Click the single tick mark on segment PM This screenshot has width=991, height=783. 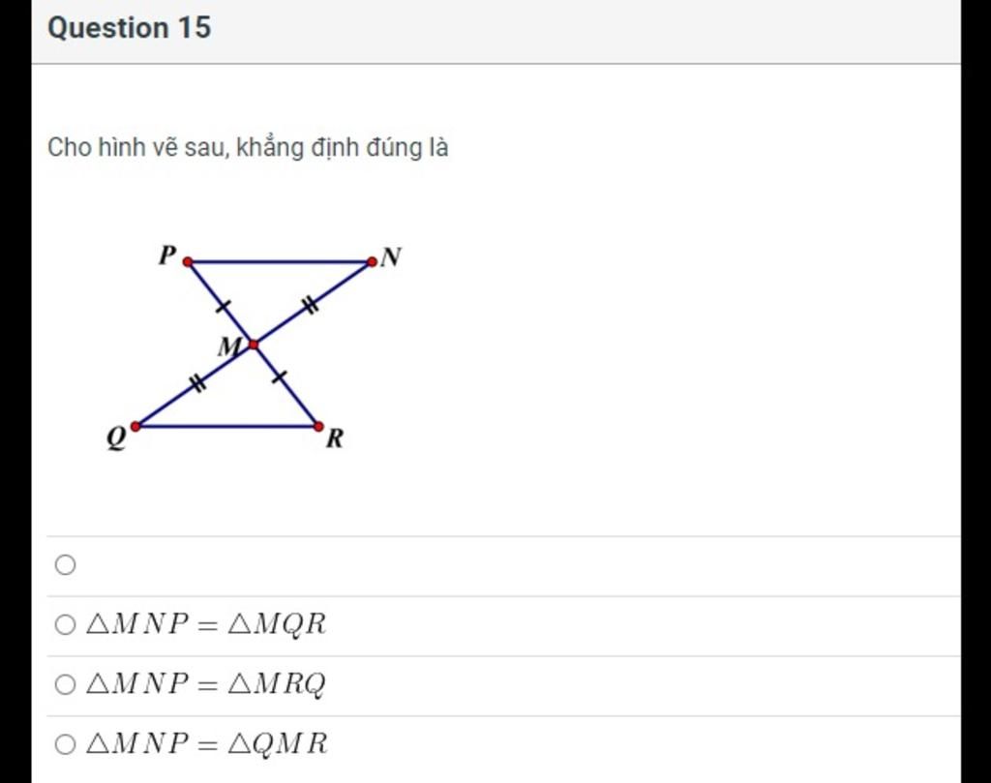click(223, 307)
